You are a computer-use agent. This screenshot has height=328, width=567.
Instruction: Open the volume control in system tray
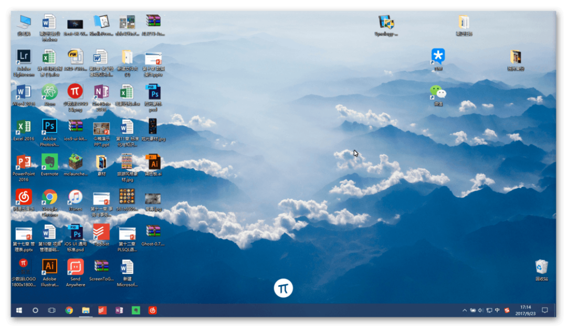click(x=480, y=310)
